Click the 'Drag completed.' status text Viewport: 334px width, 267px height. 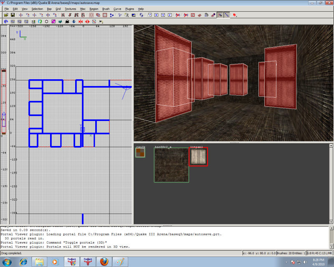point(12,253)
